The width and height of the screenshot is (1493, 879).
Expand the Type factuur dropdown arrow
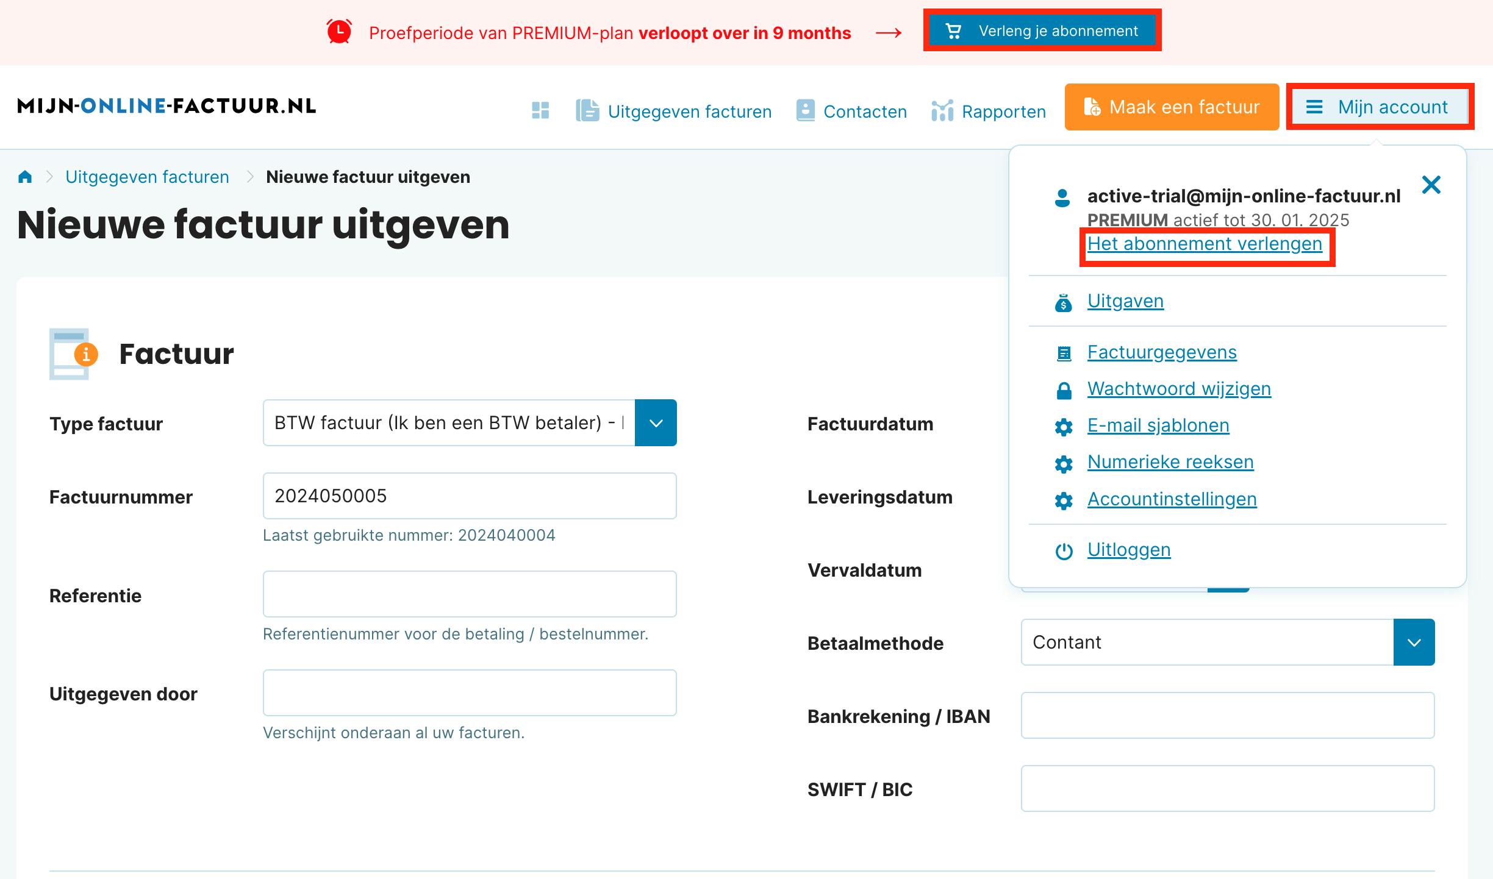(x=656, y=422)
